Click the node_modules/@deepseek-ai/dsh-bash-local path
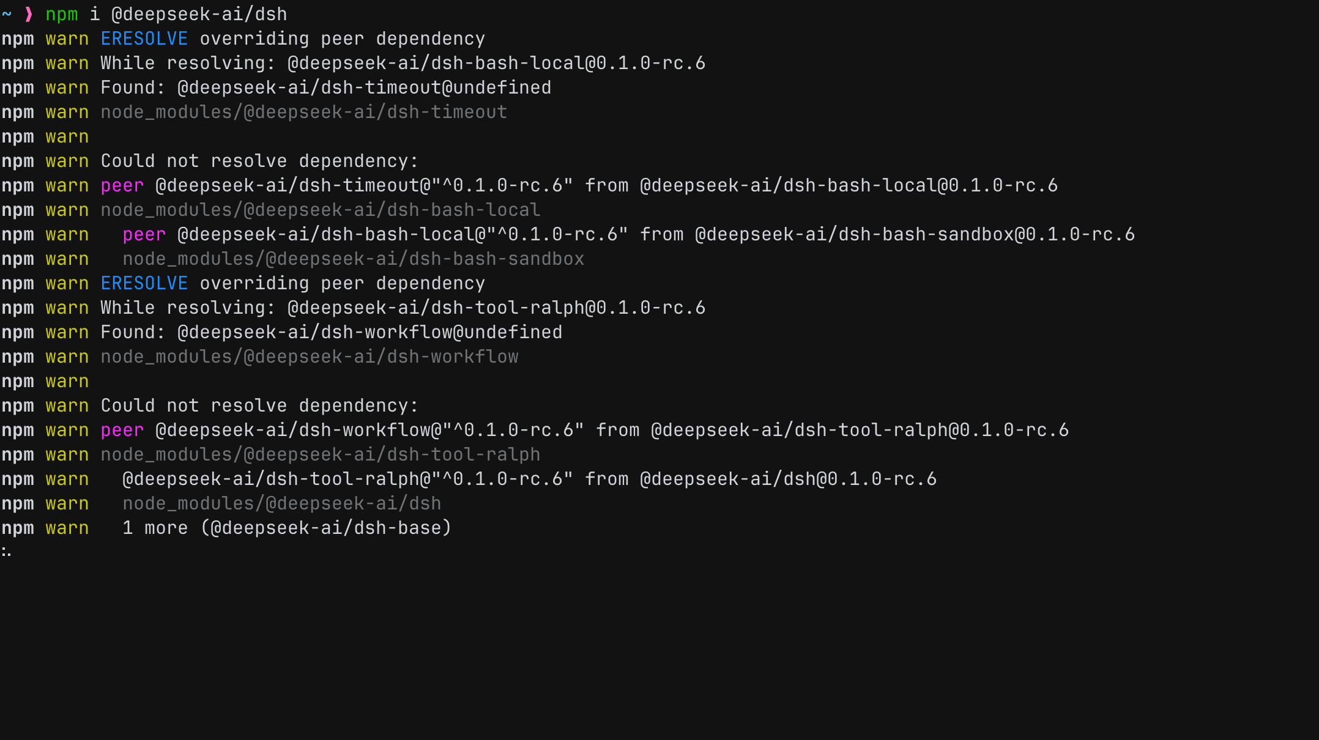Image resolution: width=1319 pixels, height=740 pixels. pos(321,210)
